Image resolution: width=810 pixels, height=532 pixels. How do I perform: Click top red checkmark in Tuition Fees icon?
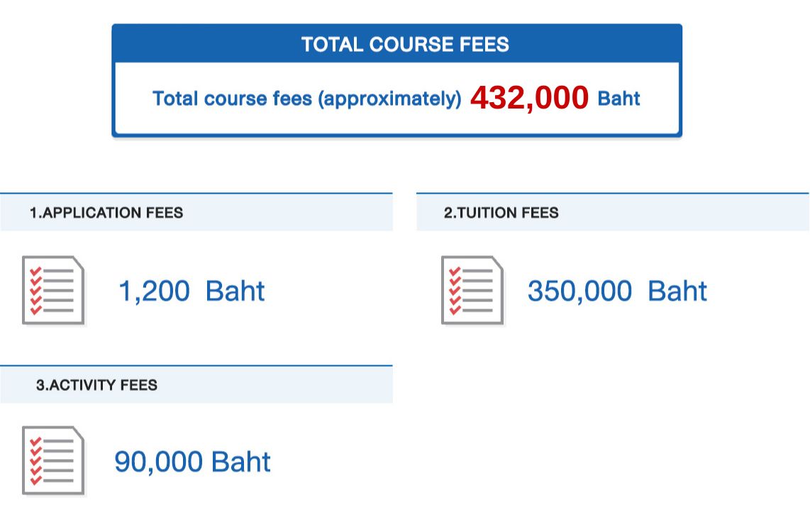455,271
